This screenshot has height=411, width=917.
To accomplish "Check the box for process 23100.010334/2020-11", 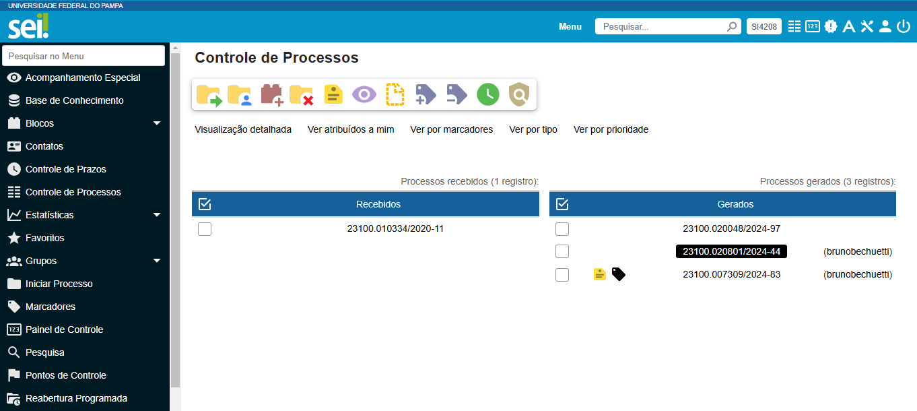I will (205, 229).
